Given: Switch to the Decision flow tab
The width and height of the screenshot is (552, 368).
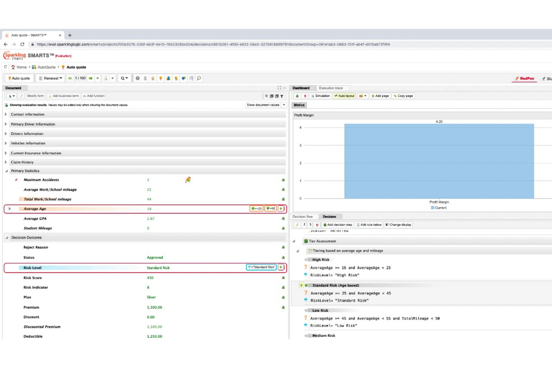Looking at the screenshot, I should [x=302, y=217].
